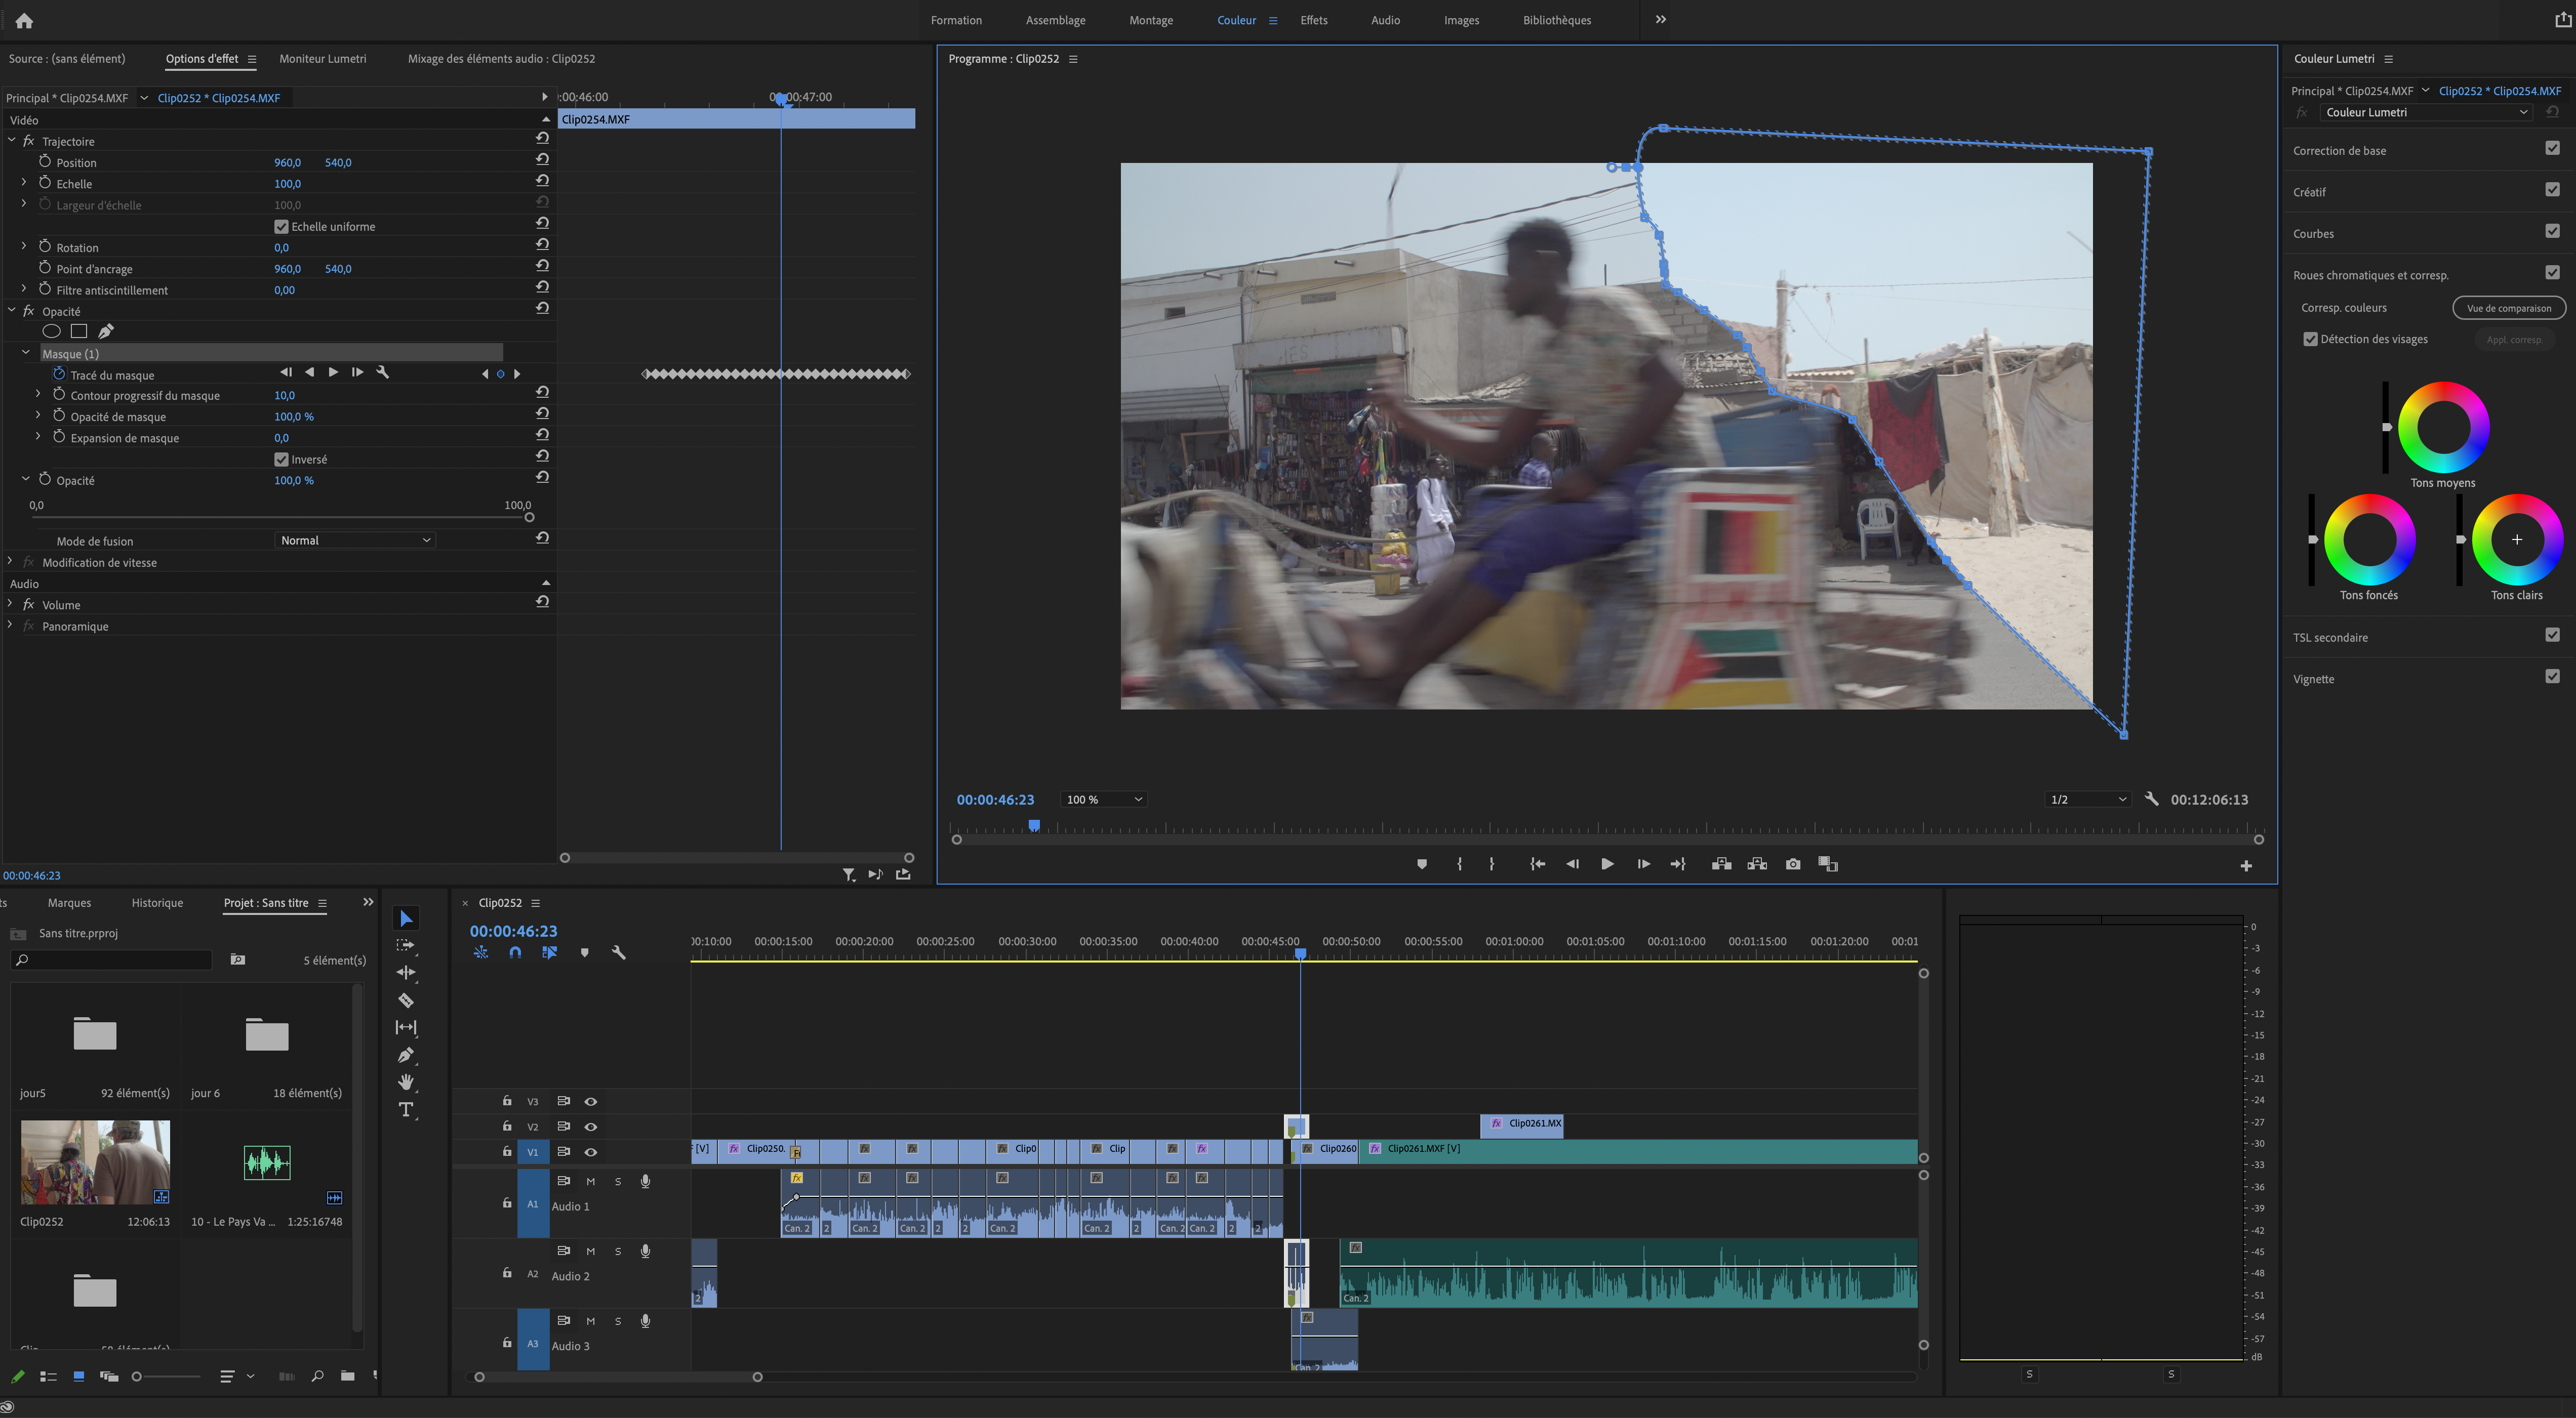Viewport: 2576px width, 1418px height.
Task: Select the Razor tool in the toolbar
Action: click(x=406, y=1000)
